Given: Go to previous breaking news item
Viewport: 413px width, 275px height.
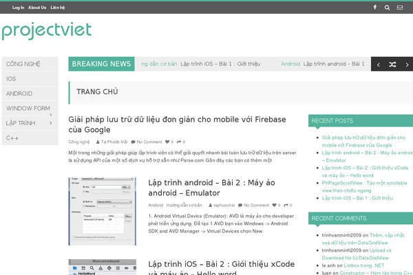Looking at the screenshot, I should 378,65.
